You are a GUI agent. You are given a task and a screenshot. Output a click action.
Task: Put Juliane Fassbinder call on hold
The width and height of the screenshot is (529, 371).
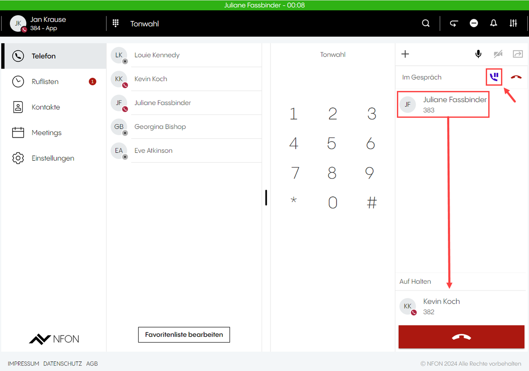click(494, 77)
